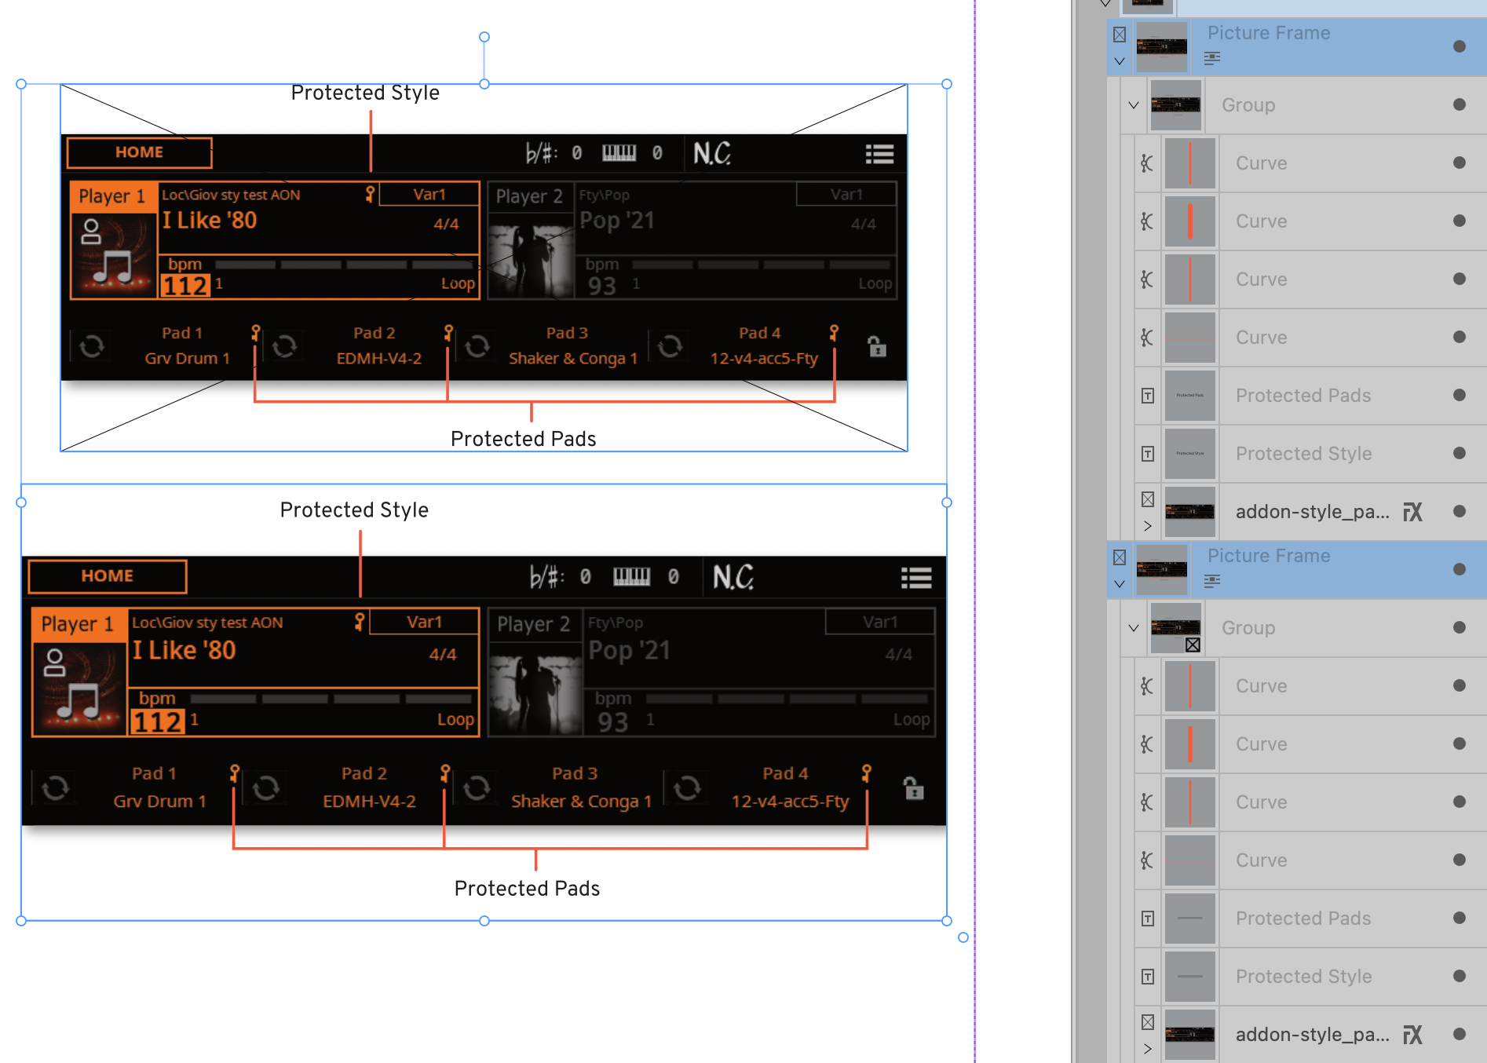Click the 'I Like '80' title in upper canvas image
The height and width of the screenshot is (1063, 1487).
(x=210, y=221)
